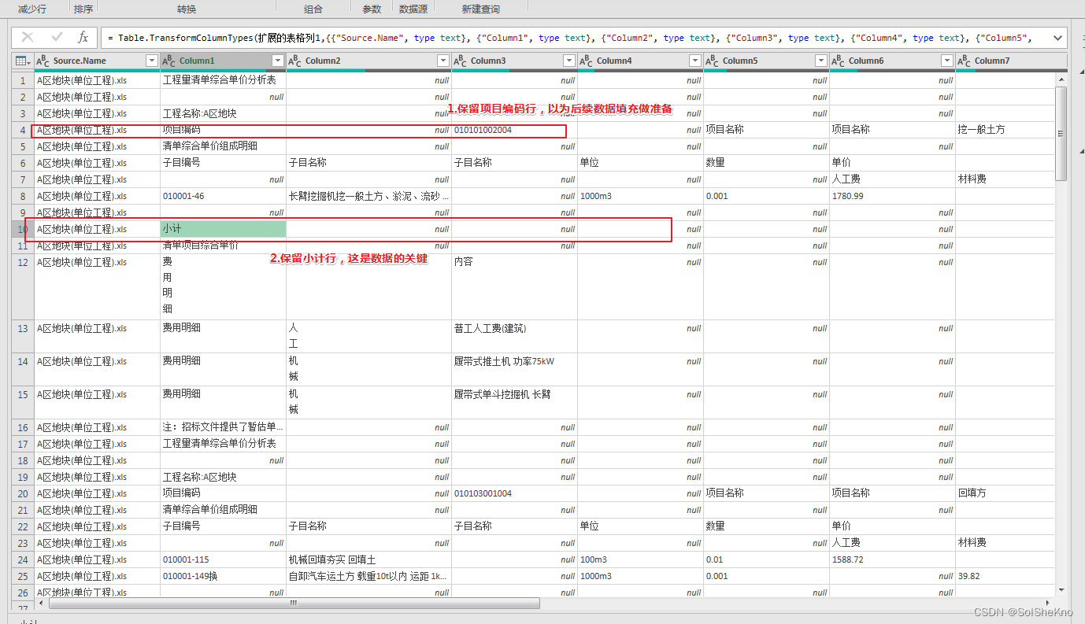The height and width of the screenshot is (624, 1085).
Task: Change data type icon of Column7
Action: point(965,61)
